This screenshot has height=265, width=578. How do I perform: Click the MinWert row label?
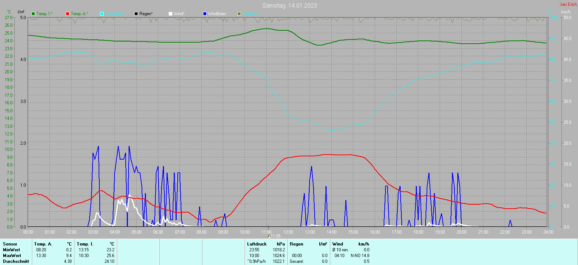tap(12, 250)
